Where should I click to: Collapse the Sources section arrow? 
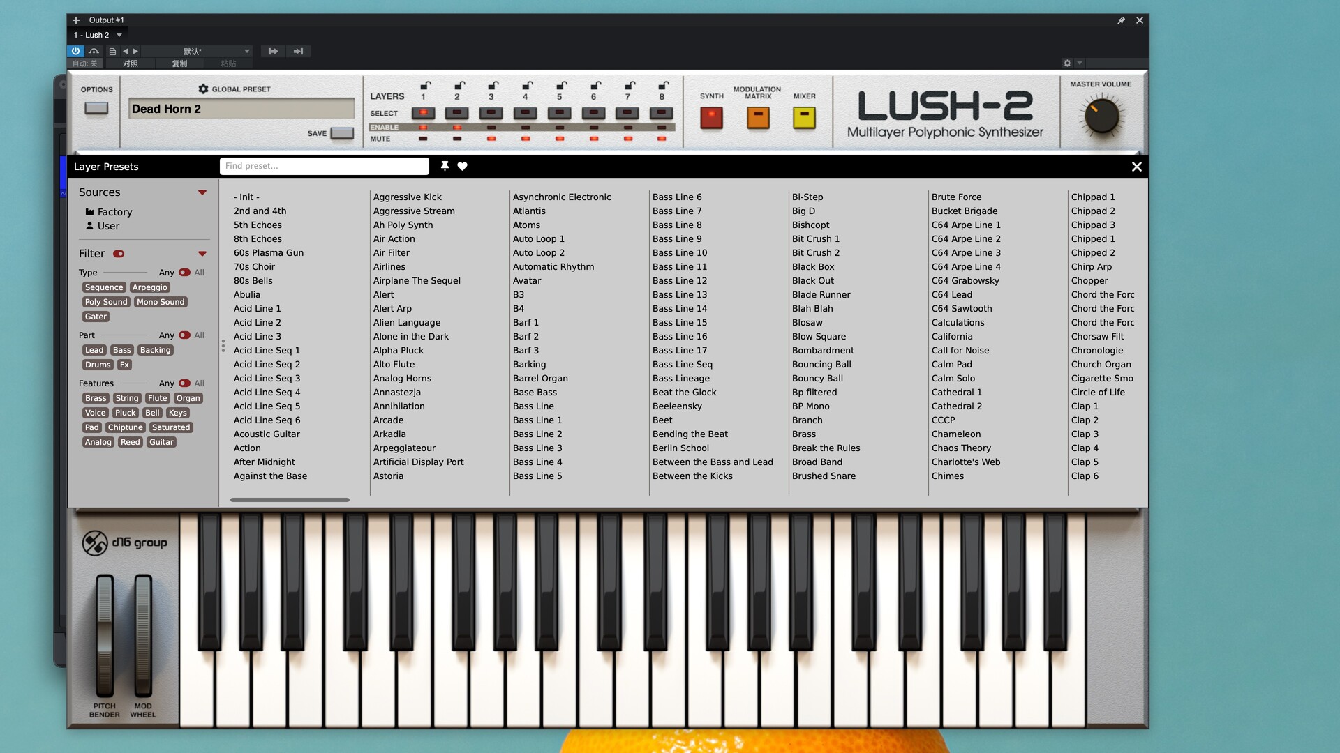tap(202, 192)
